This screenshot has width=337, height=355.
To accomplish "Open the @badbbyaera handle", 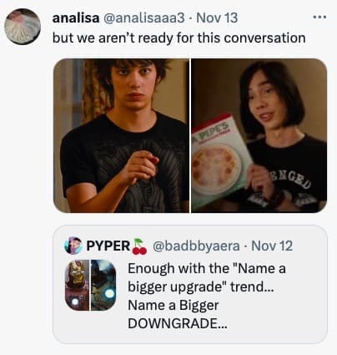I will (x=196, y=246).
